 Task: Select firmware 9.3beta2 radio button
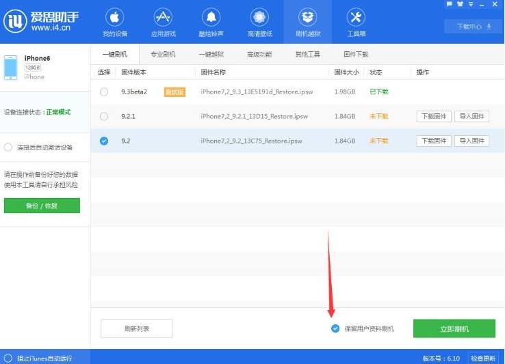click(x=104, y=92)
